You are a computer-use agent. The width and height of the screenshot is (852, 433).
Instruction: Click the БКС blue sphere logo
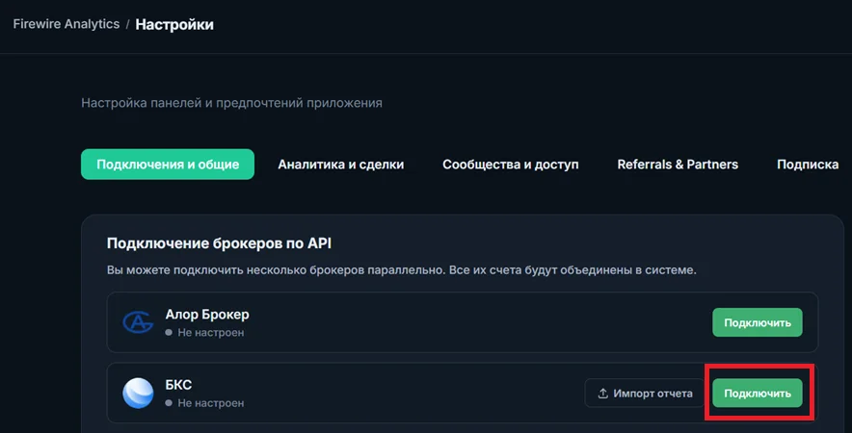[138, 393]
